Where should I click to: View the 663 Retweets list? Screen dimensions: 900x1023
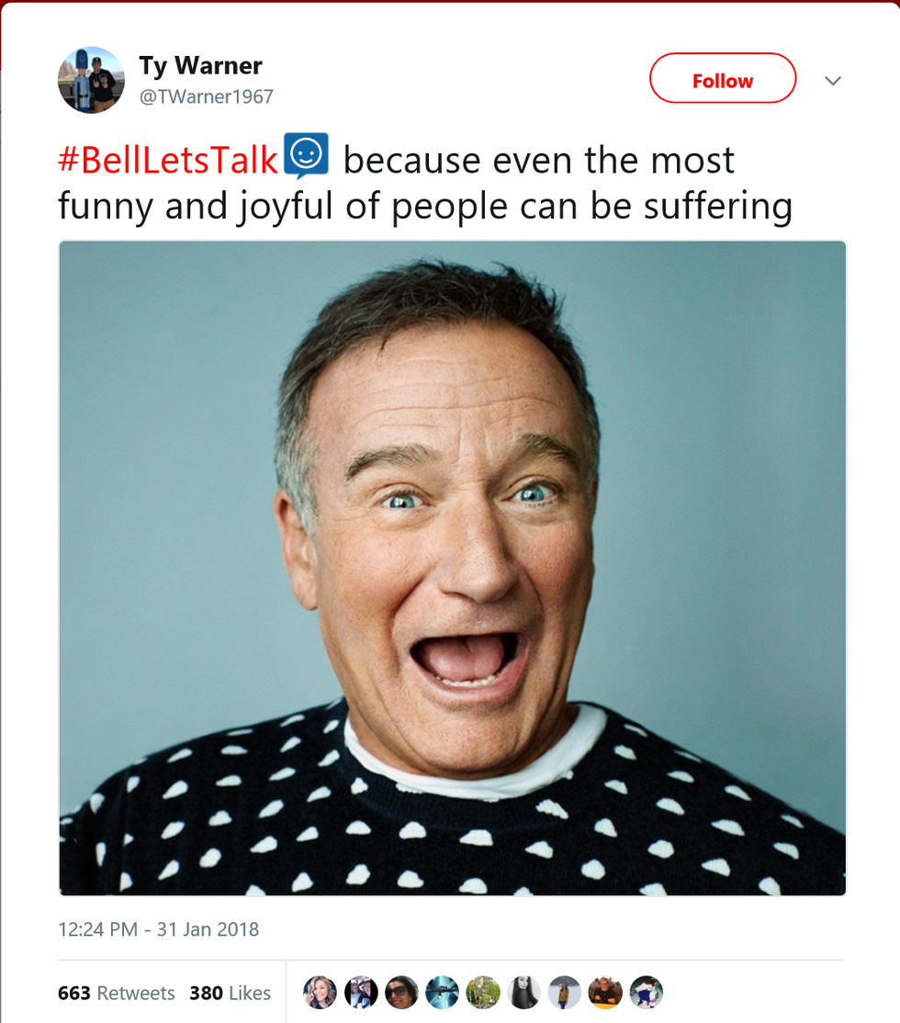point(116,993)
